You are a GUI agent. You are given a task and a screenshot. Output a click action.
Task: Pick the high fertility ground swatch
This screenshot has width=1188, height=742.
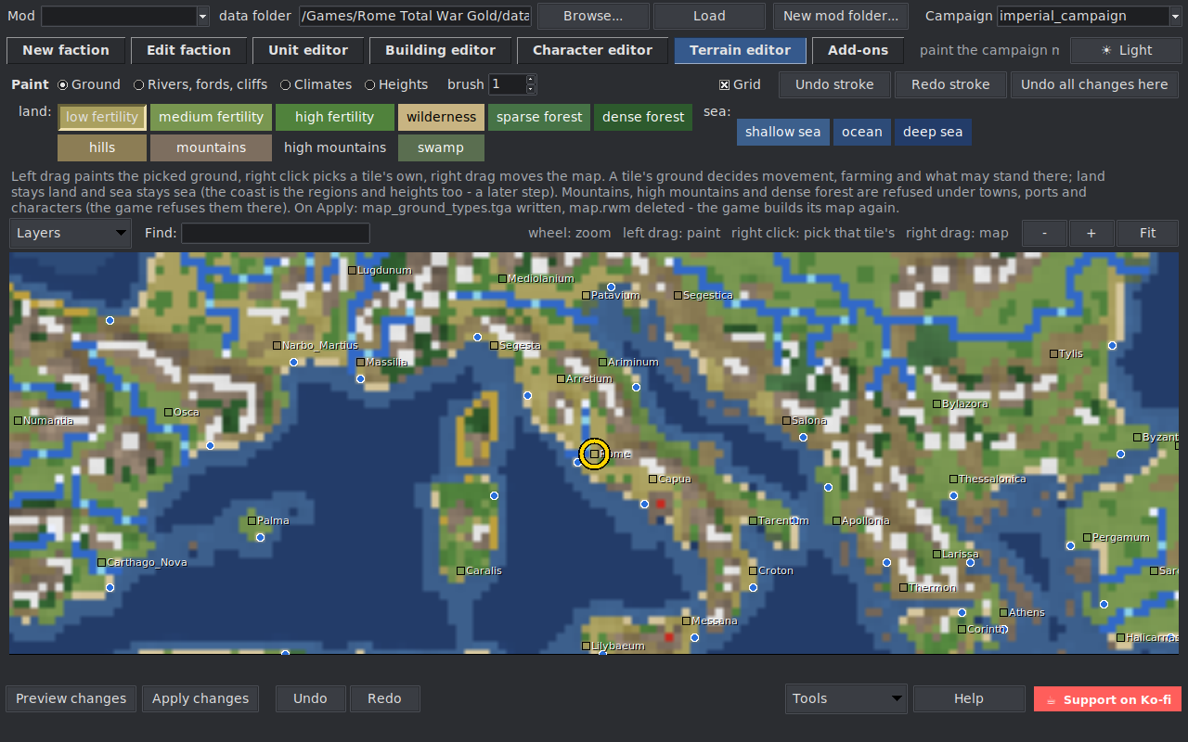pyautogui.click(x=334, y=117)
